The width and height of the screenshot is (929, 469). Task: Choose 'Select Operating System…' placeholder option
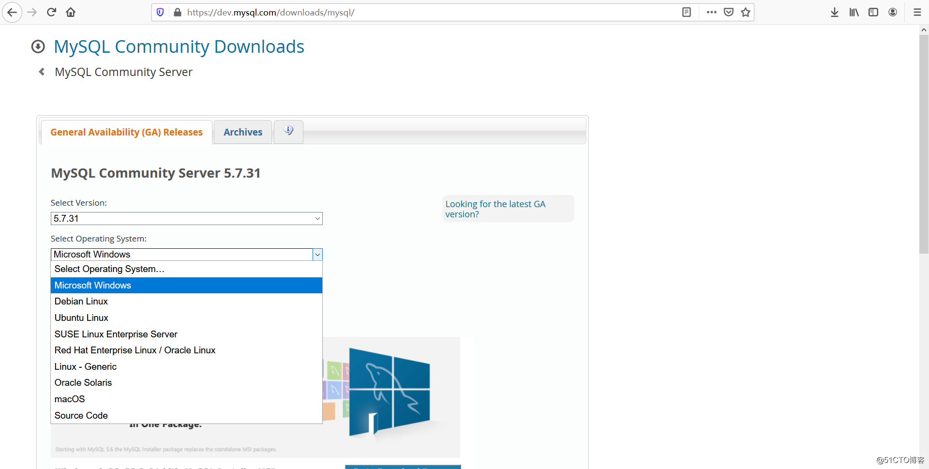pos(186,269)
